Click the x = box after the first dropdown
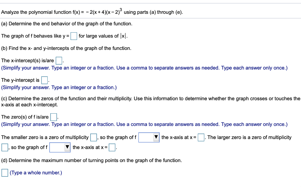The image size is (301, 187). 201,137
